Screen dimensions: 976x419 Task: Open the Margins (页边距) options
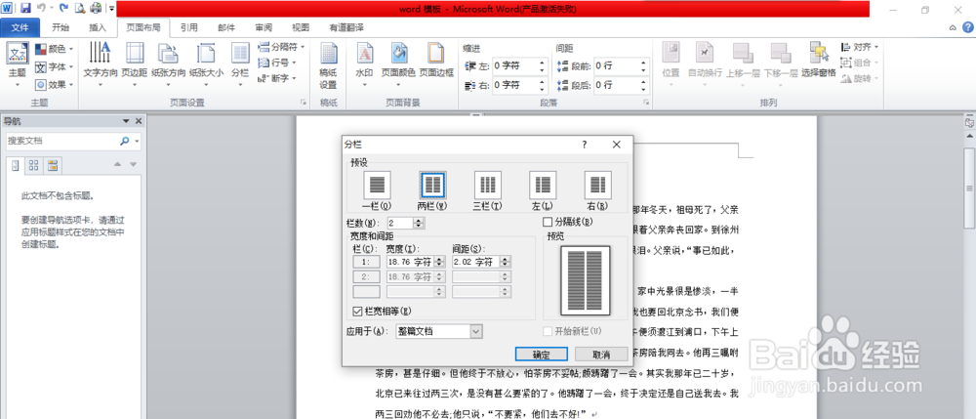tap(134, 64)
